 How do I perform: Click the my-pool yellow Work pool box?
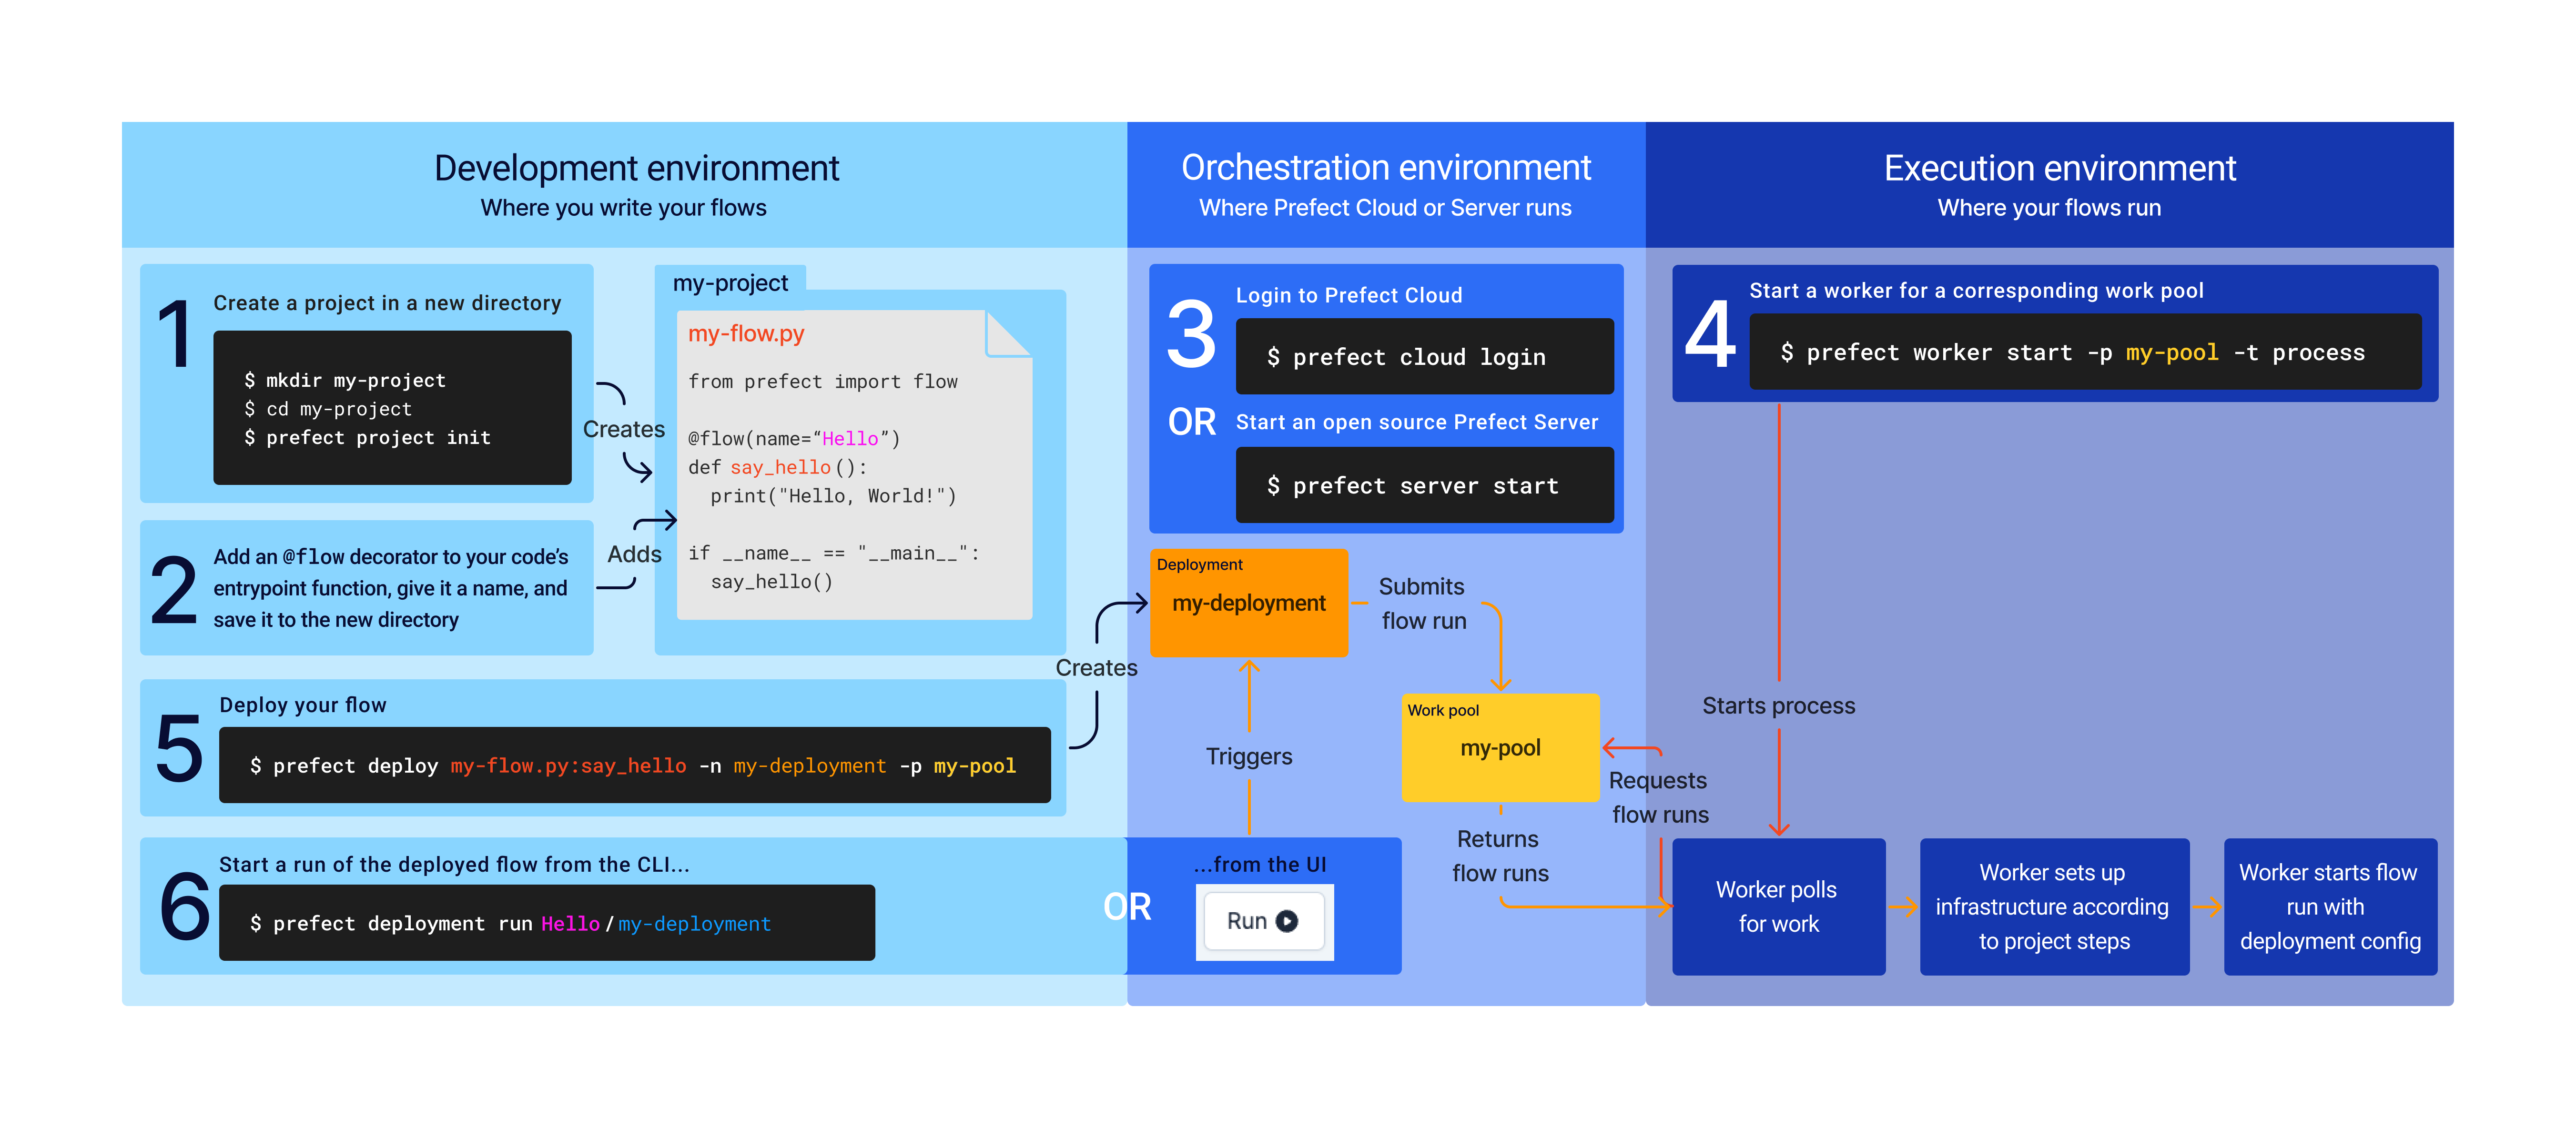click(x=1500, y=747)
